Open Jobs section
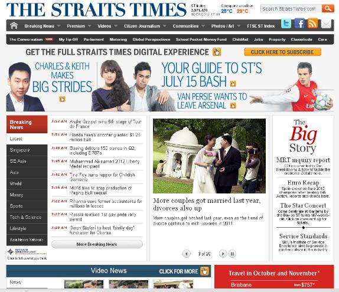The width and height of the screenshot is (339, 292). tap(258, 40)
